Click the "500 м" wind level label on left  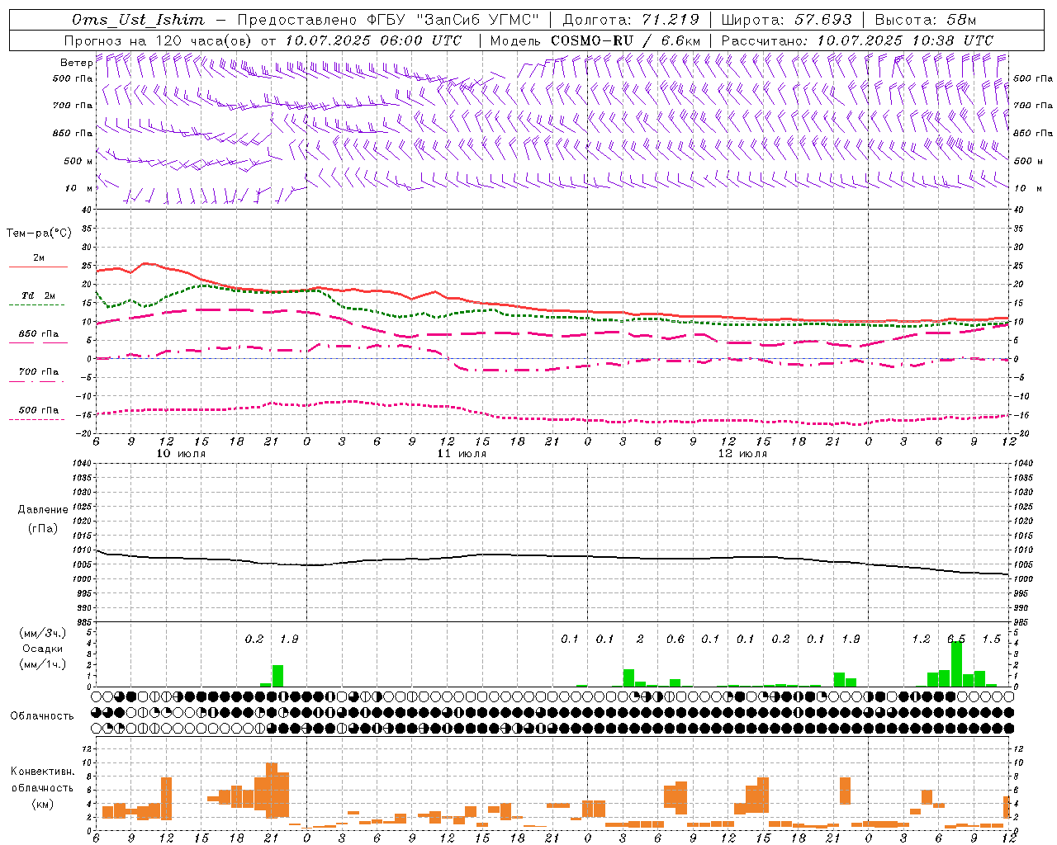tap(78, 161)
